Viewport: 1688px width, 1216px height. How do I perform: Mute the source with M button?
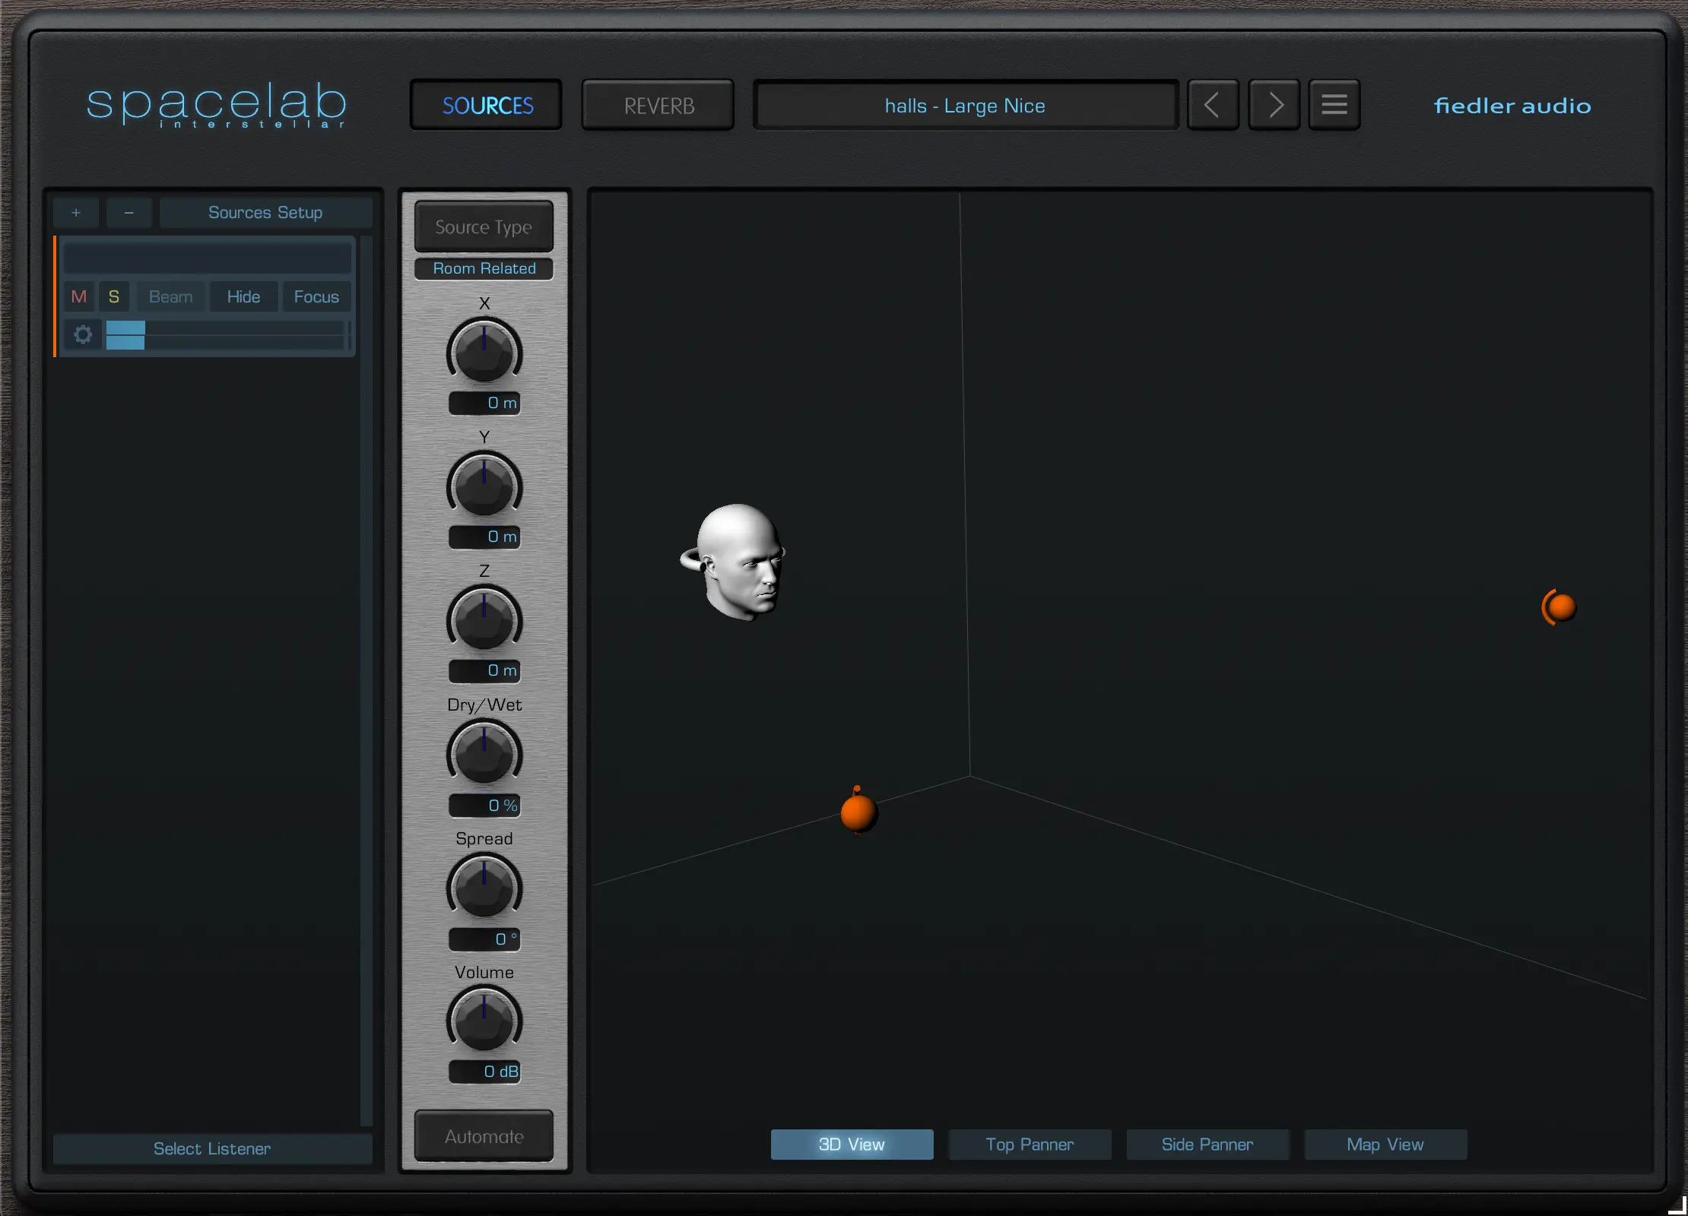tap(78, 296)
